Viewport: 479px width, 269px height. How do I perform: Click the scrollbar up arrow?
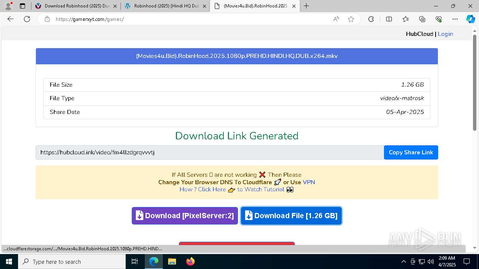pyautogui.click(x=475, y=30)
